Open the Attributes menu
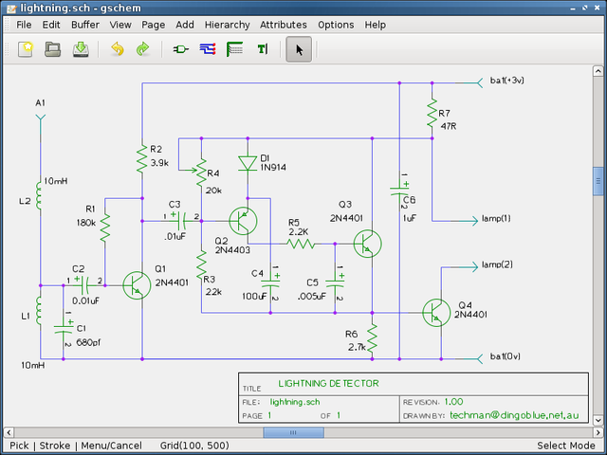Viewport: 607px width, 455px height. [x=283, y=25]
